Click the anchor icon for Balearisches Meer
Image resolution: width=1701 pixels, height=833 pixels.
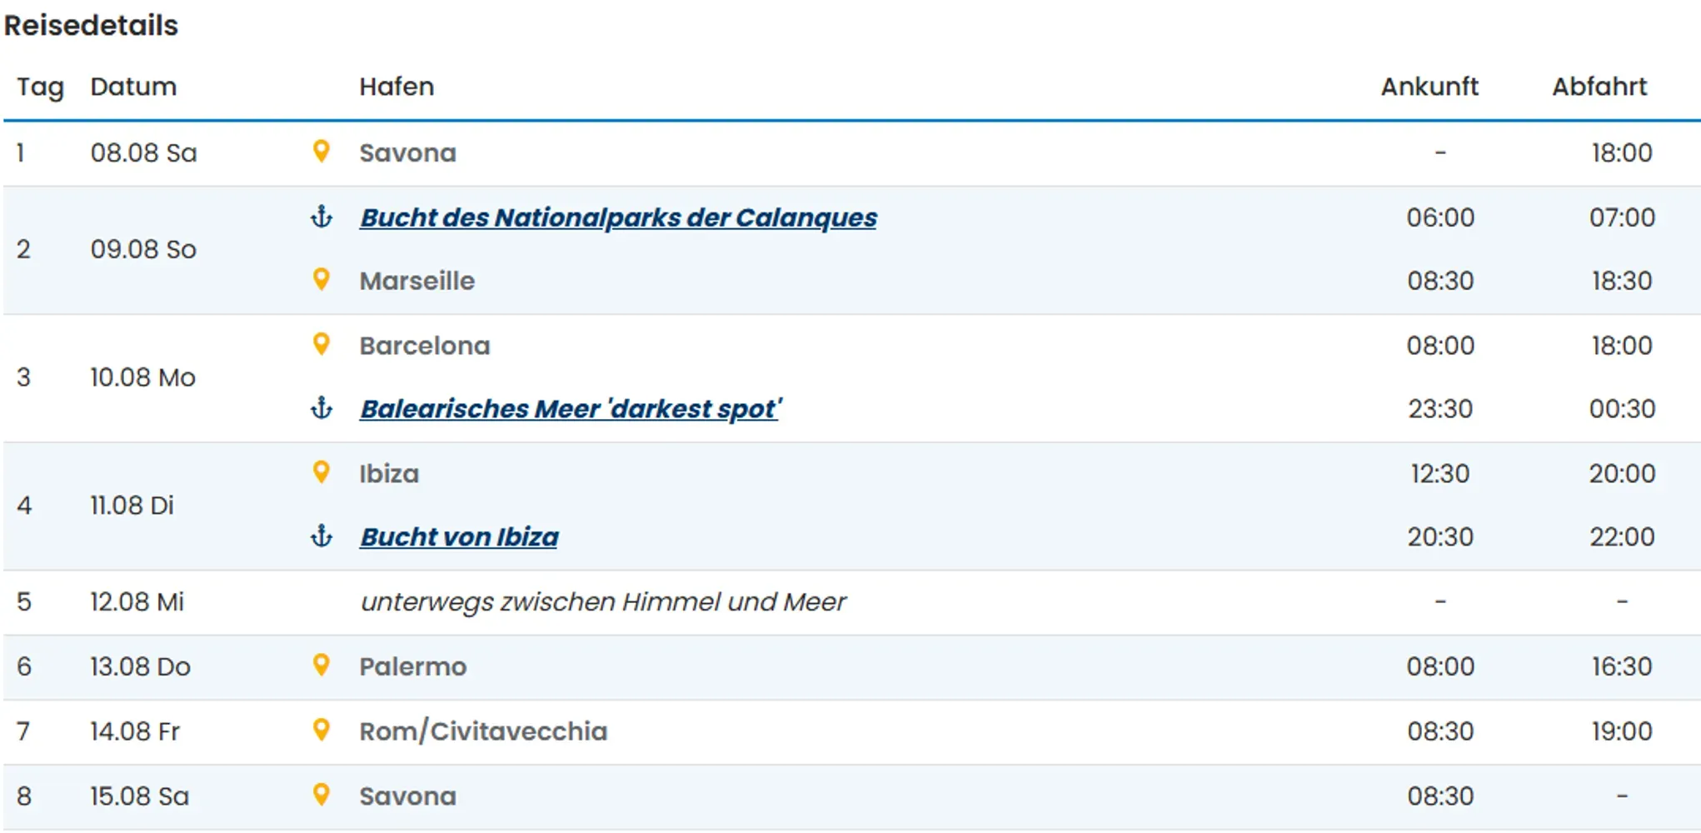click(321, 409)
